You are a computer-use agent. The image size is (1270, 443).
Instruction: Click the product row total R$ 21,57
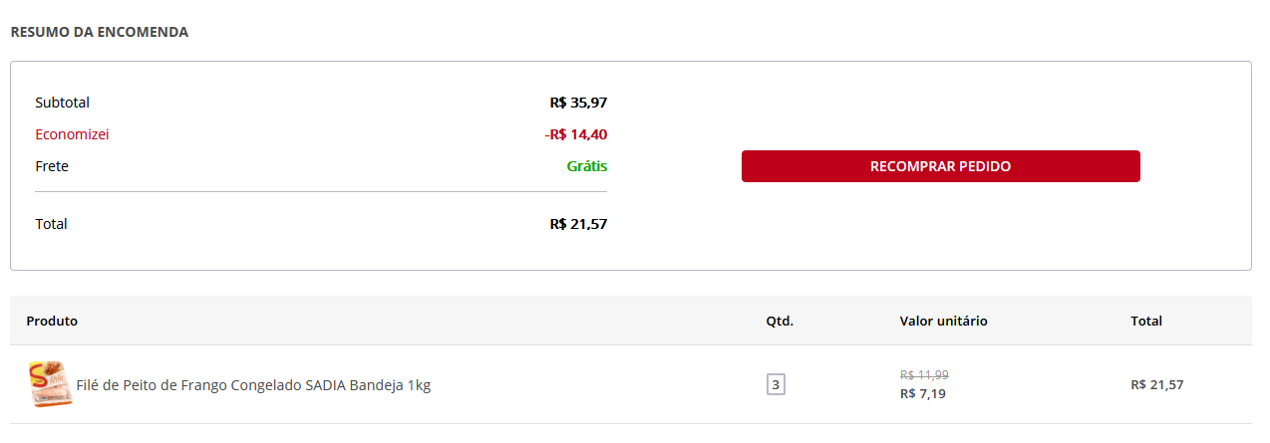click(1157, 384)
